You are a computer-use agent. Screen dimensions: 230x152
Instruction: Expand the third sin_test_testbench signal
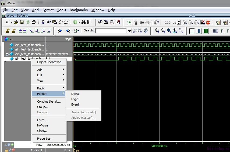7,54
